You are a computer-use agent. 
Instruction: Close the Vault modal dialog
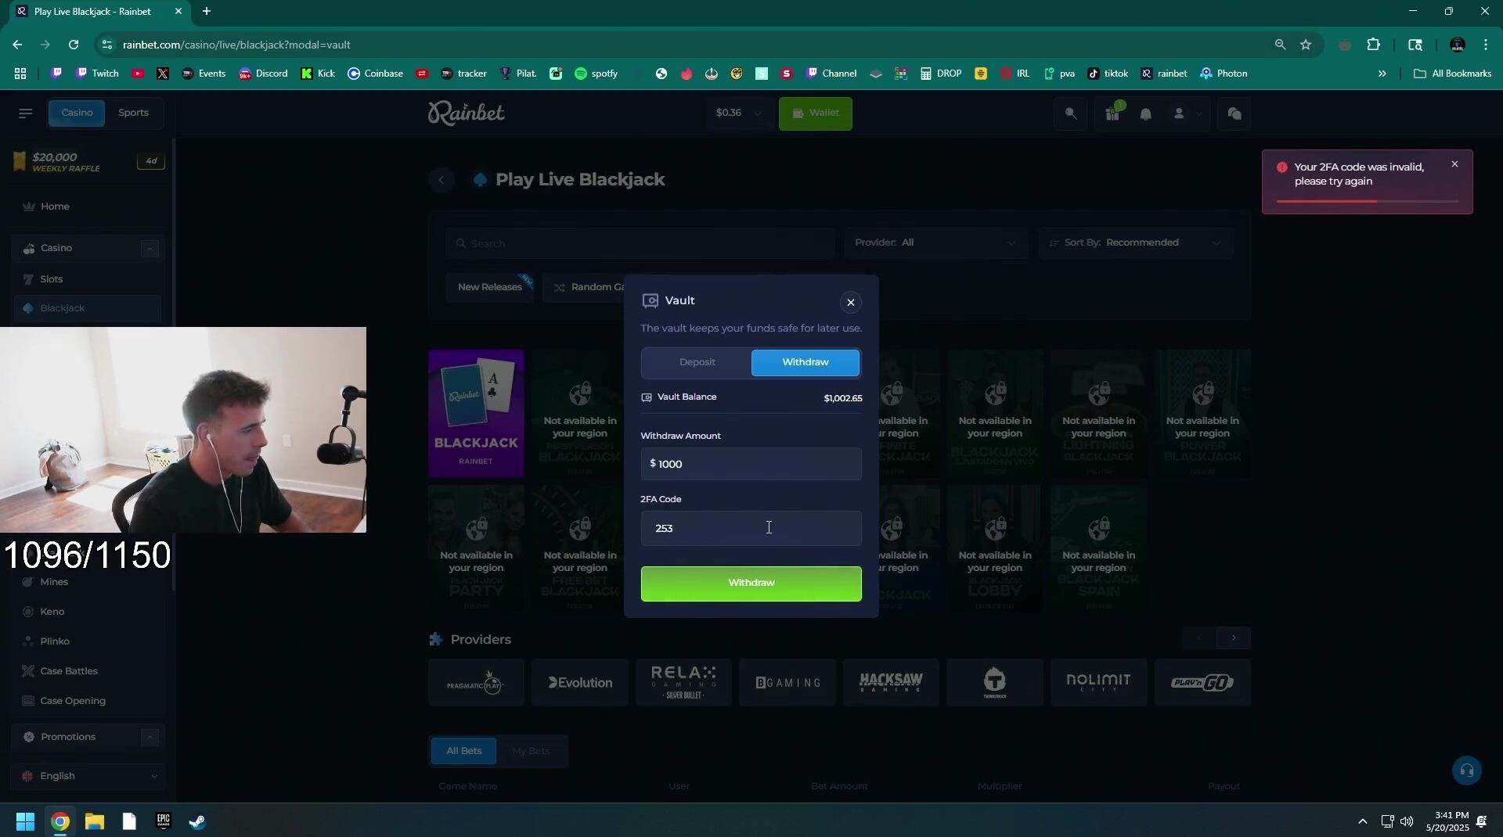(850, 303)
